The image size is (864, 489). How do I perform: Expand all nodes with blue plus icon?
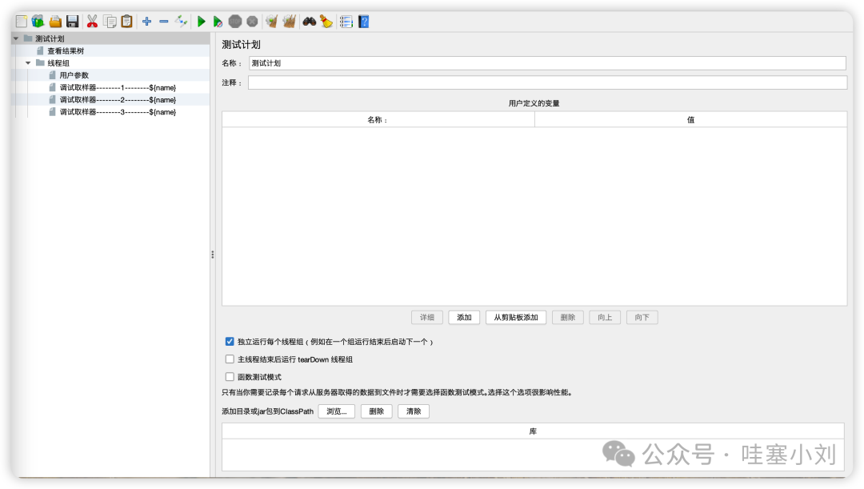(x=146, y=22)
